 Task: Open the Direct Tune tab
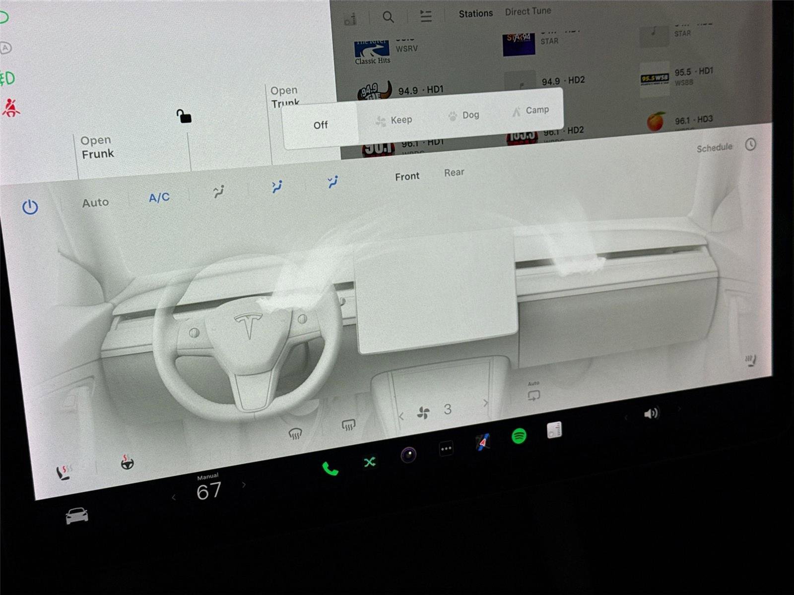(x=528, y=11)
